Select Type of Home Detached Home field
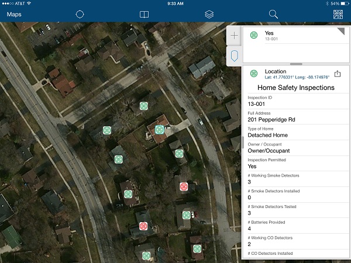351x263 pixels. click(298, 133)
